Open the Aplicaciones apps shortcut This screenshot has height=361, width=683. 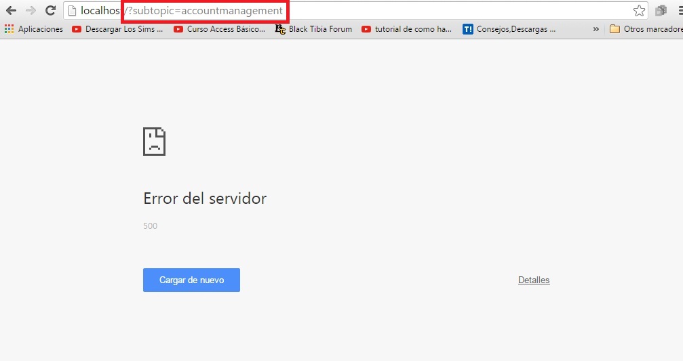click(33, 29)
